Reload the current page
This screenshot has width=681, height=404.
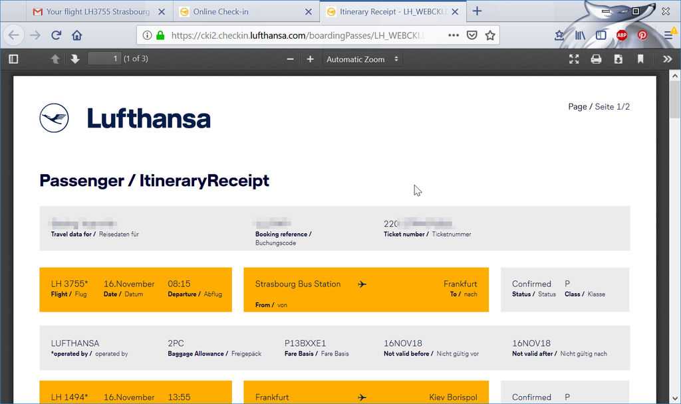56,35
